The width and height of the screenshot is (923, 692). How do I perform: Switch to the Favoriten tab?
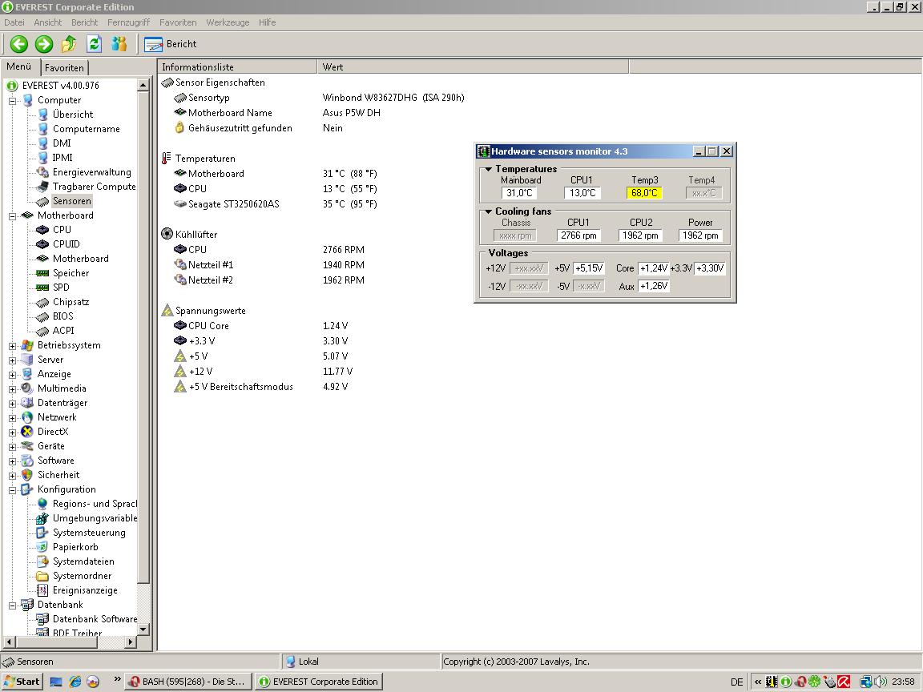pos(64,67)
